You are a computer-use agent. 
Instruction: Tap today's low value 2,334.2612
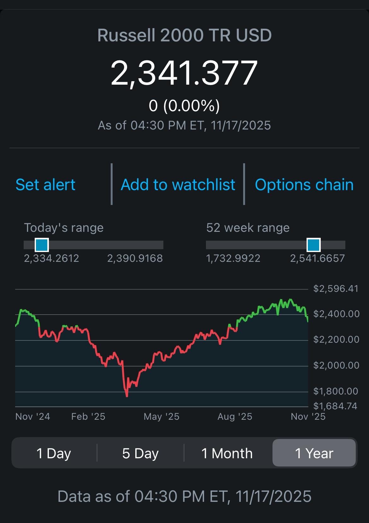pos(51,258)
